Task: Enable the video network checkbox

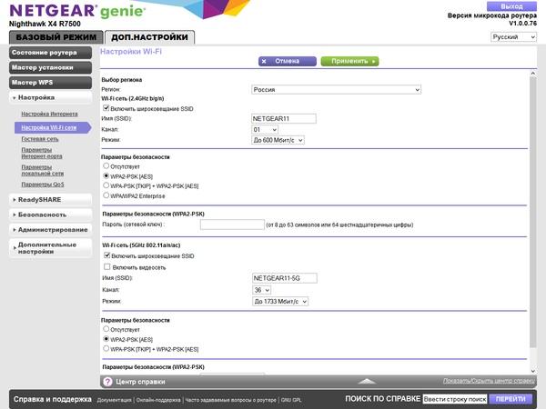Action: coord(107,266)
